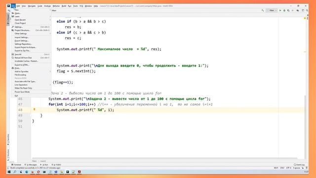Open the Structure side tool window
Image resolution: width=316 pixels, height=178 pixels.
(8, 155)
